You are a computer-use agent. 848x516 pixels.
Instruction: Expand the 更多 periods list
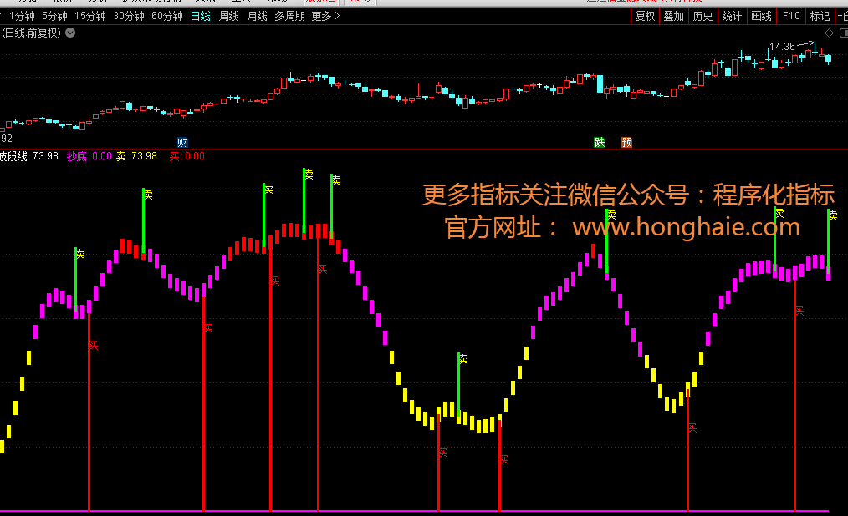(324, 16)
